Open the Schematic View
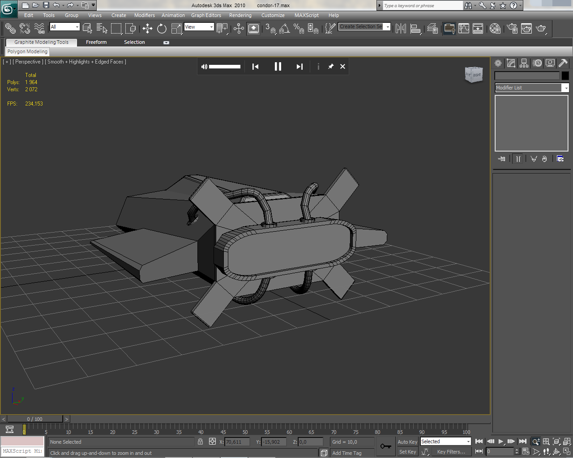 pyautogui.click(x=478, y=29)
